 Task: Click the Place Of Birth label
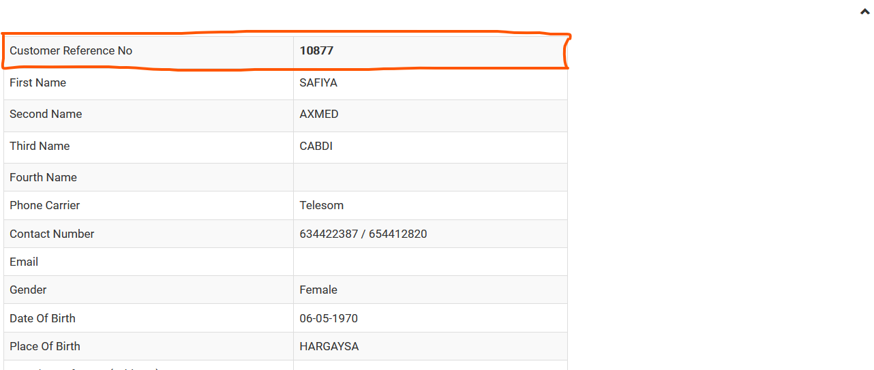point(45,346)
